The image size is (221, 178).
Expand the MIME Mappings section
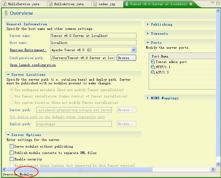click(148, 98)
